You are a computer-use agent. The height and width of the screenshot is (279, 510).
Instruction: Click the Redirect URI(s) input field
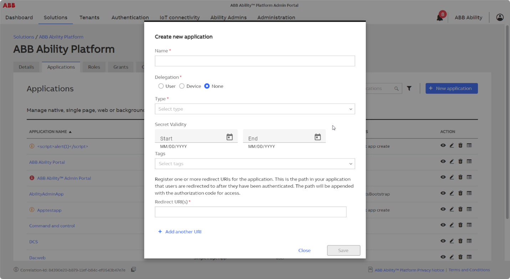(x=250, y=212)
